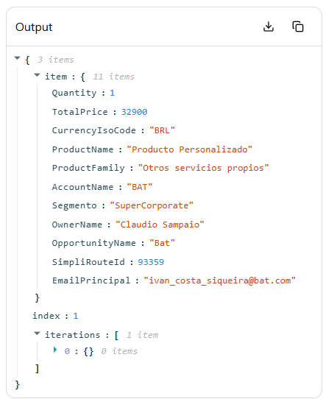Select the Segmento value SuperCorporate
323x399 pixels.
[152, 205]
